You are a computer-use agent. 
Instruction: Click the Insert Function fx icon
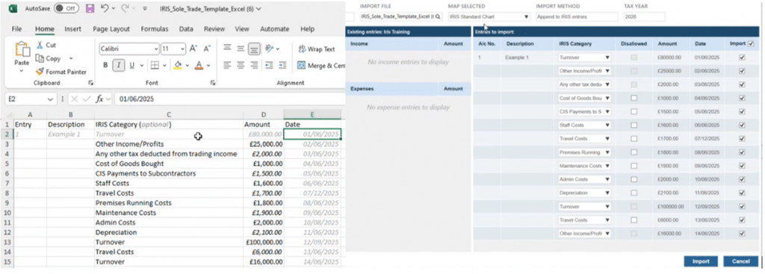[99, 99]
